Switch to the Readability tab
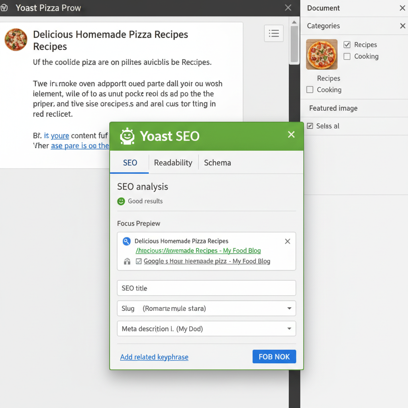The height and width of the screenshot is (408, 408). click(173, 163)
